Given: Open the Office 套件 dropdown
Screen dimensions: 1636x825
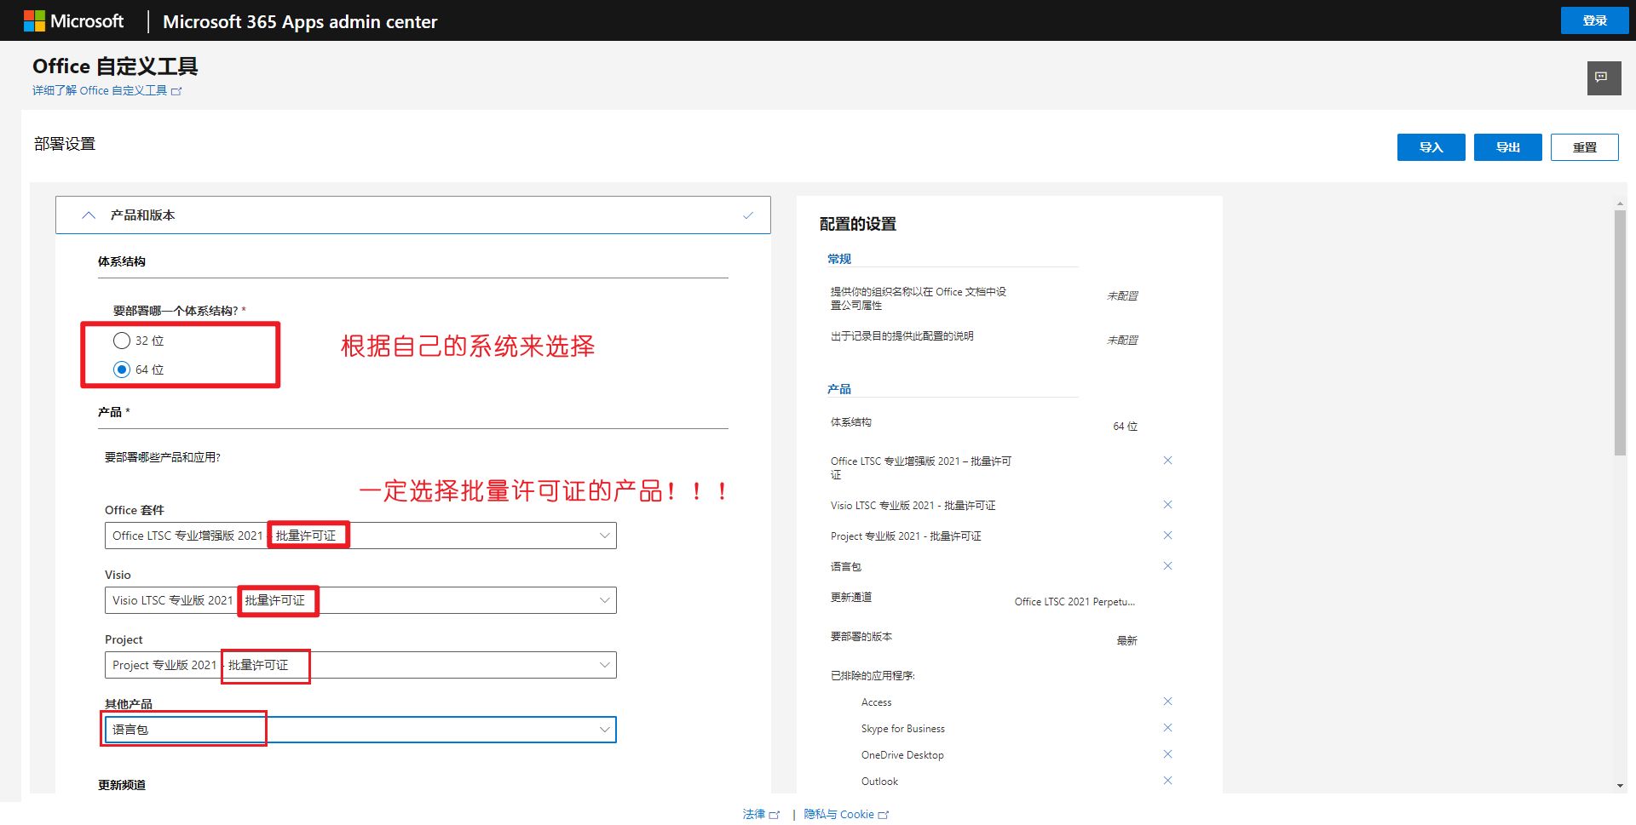Looking at the screenshot, I should [360, 536].
